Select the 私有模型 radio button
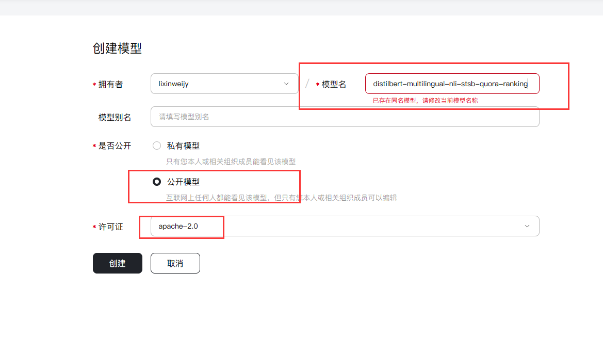The image size is (603, 337). pyautogui.click(x=157, y=146)
